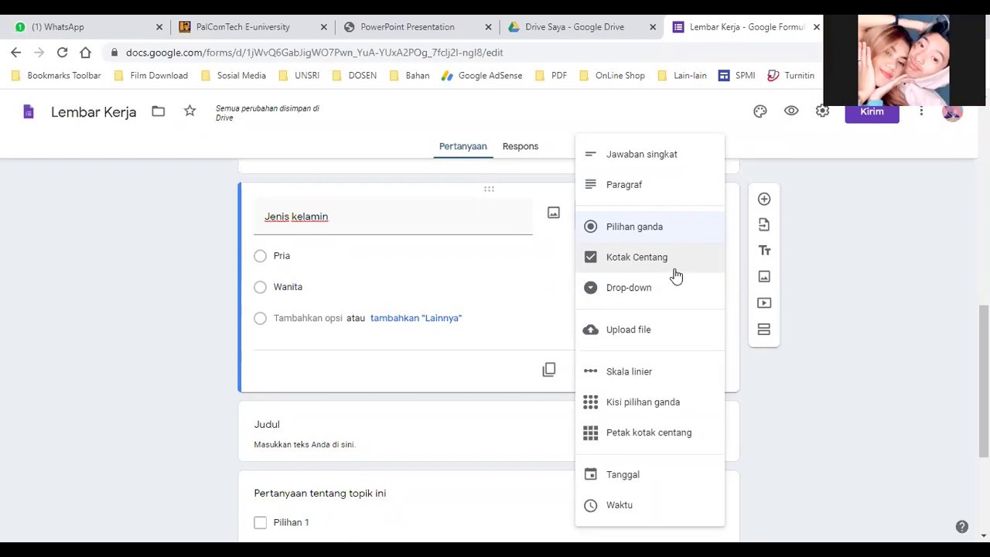This screenshot has height=557, width=990.
Task: Select Paragraf question type
Action: click(650, 185)
